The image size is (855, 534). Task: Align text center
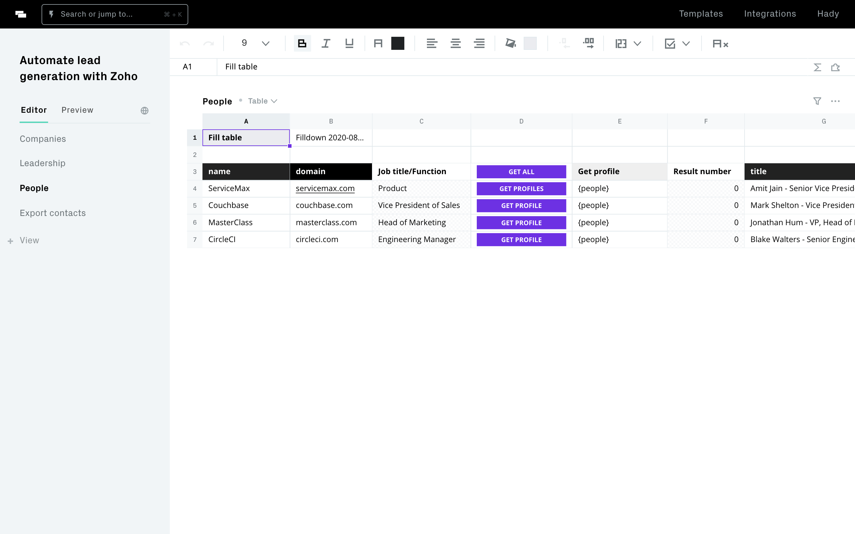coord(455,43)
